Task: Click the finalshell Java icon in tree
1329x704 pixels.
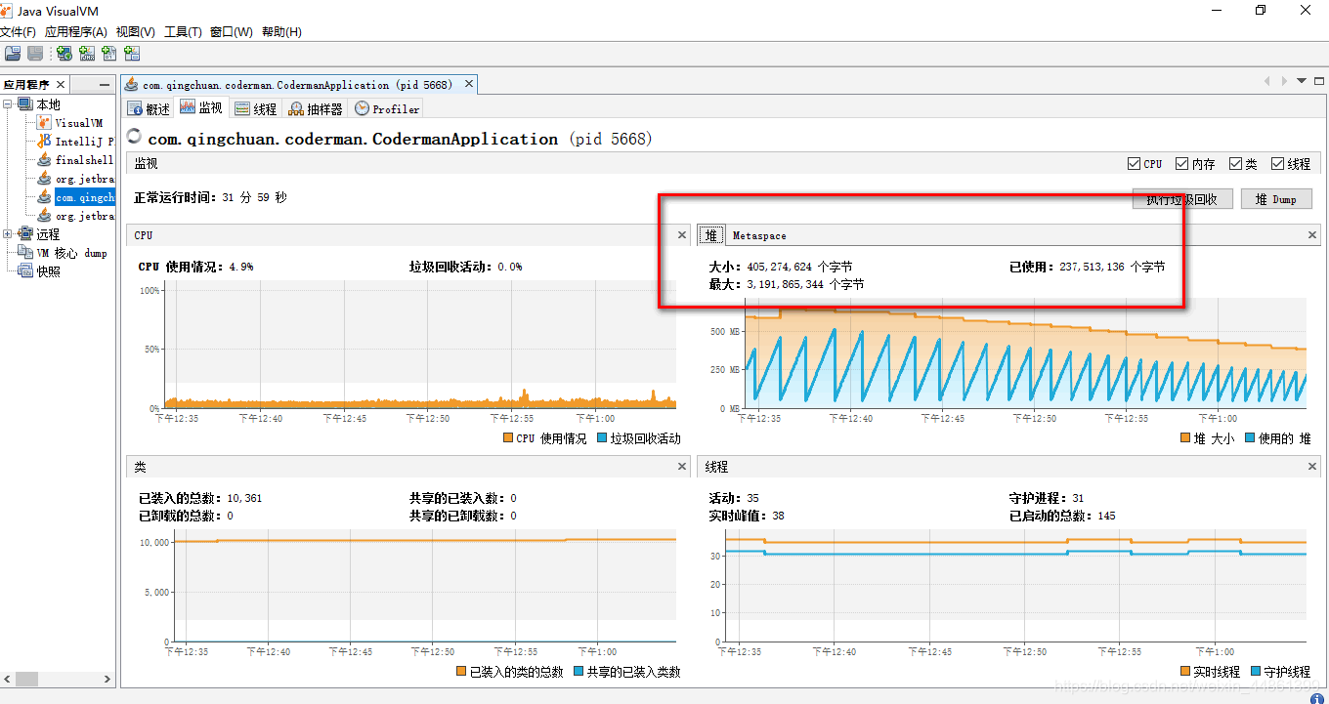Action: click(x=44, y=160)
